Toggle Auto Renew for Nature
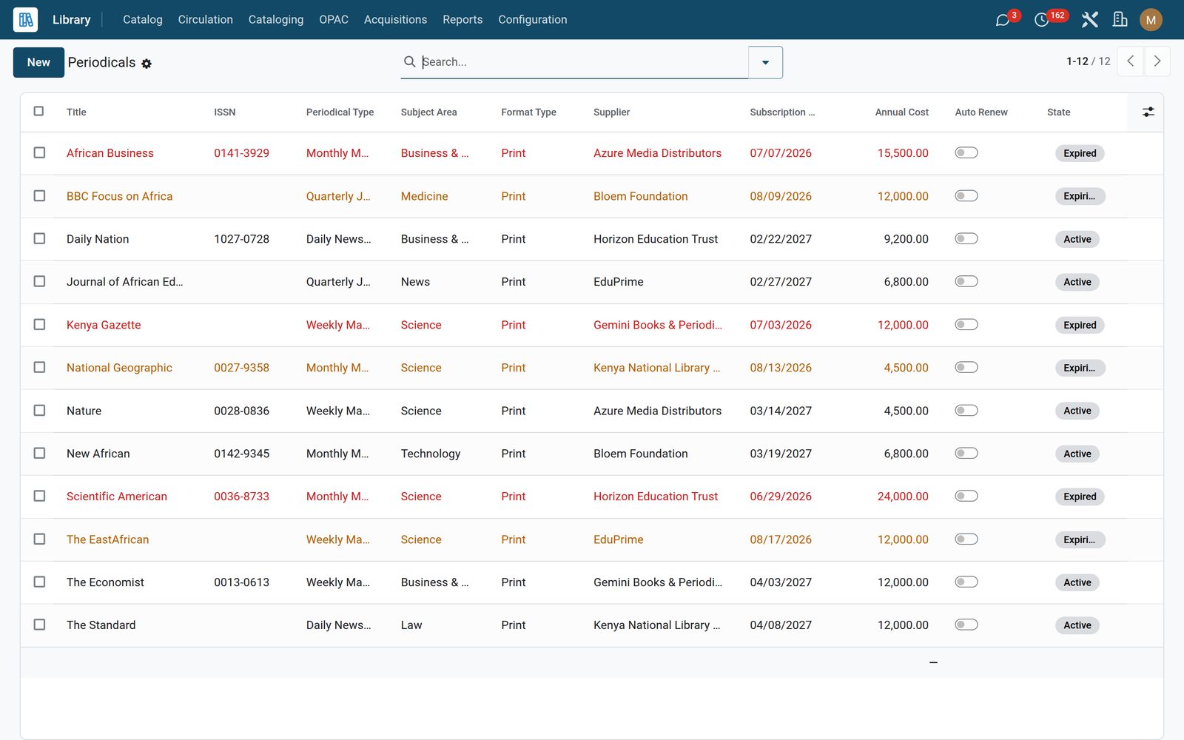The width and height of the screenshot is (1184, 740). coord(966,410)
